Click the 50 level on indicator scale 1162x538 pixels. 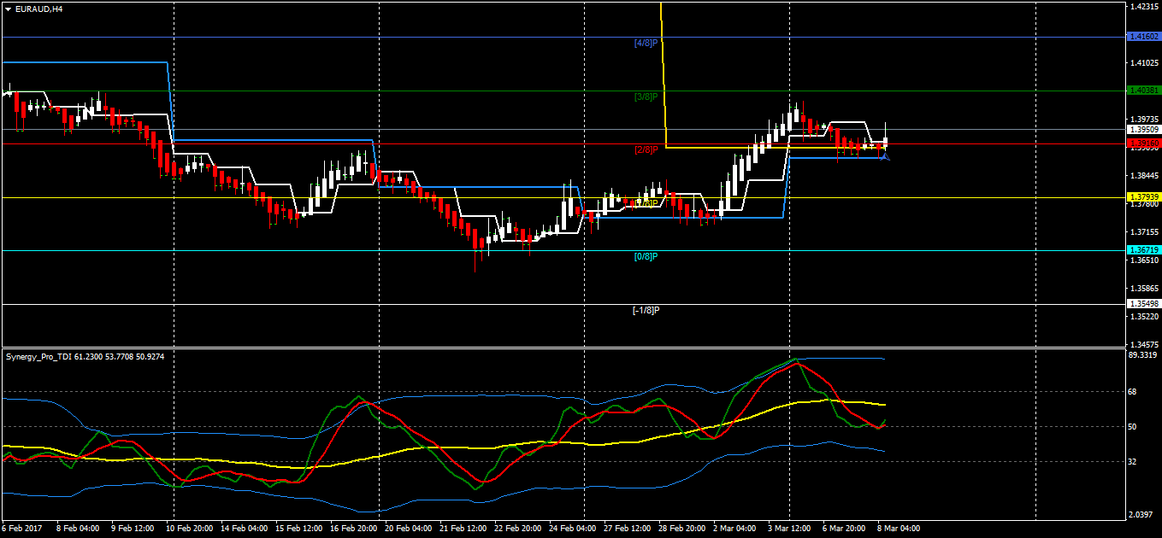1134,426
